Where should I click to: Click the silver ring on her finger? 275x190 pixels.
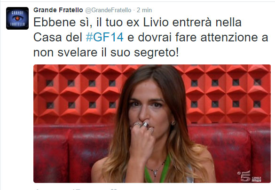click(x=145, y=125)
